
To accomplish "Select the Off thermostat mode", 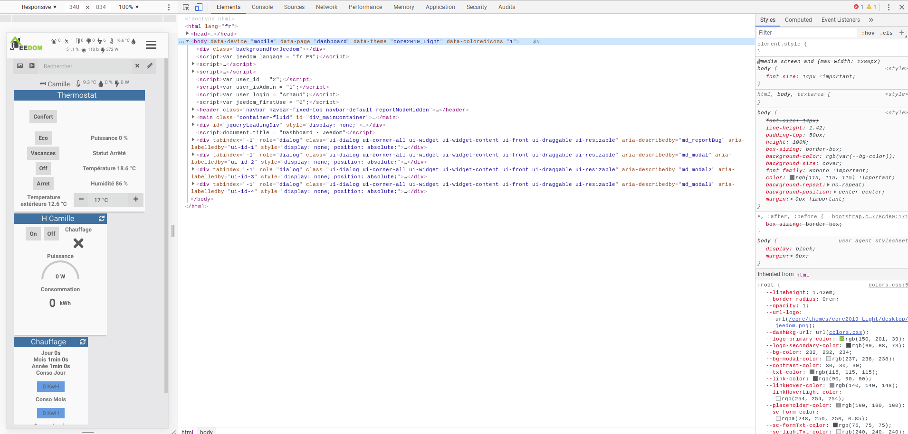I will coord(43,168).
